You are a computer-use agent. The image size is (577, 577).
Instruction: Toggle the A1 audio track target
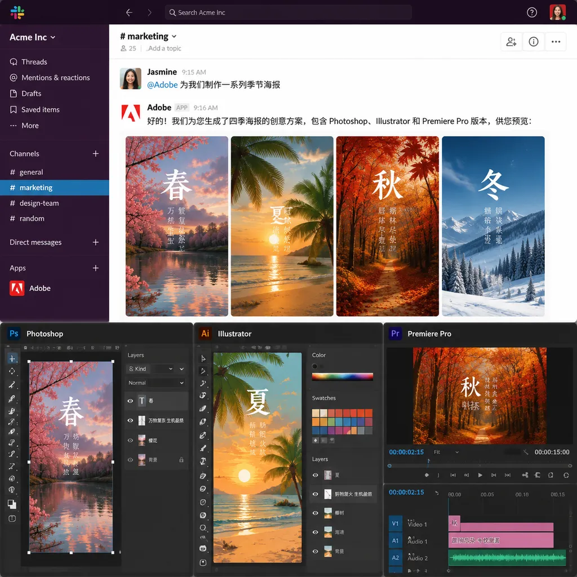[x=395, y=540]
